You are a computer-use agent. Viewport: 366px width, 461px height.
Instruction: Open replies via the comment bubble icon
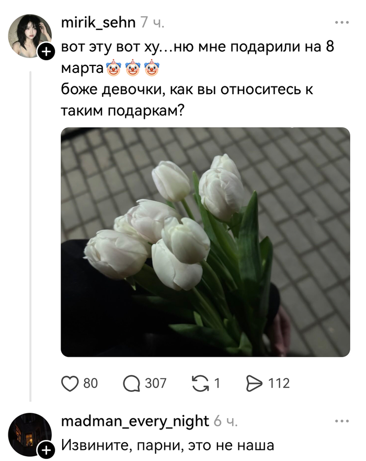click(x=131, y=383)
